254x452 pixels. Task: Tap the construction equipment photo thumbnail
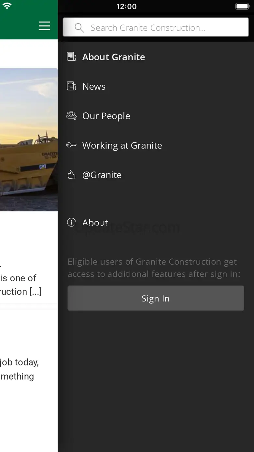(x=29, y=139)
